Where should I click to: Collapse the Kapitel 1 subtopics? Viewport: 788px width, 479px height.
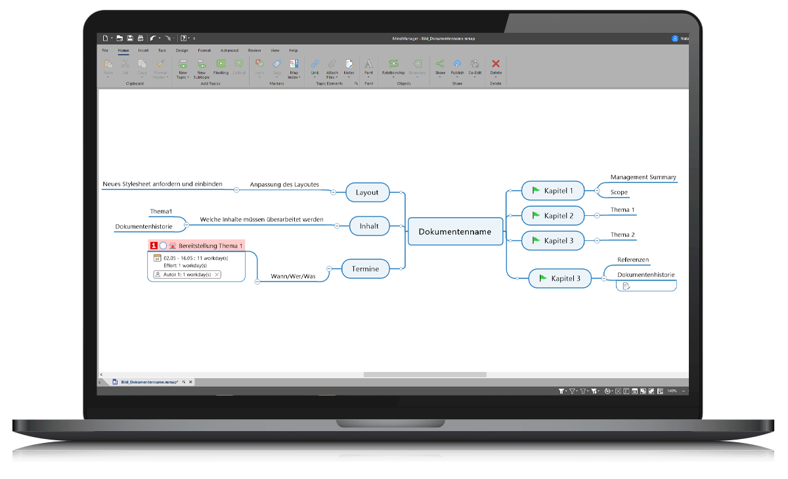(597, 191)
